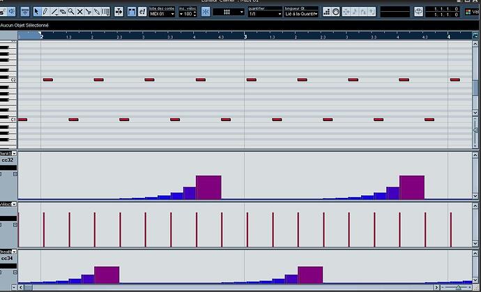Select the Arrow object selection tool

click(36, 12)
